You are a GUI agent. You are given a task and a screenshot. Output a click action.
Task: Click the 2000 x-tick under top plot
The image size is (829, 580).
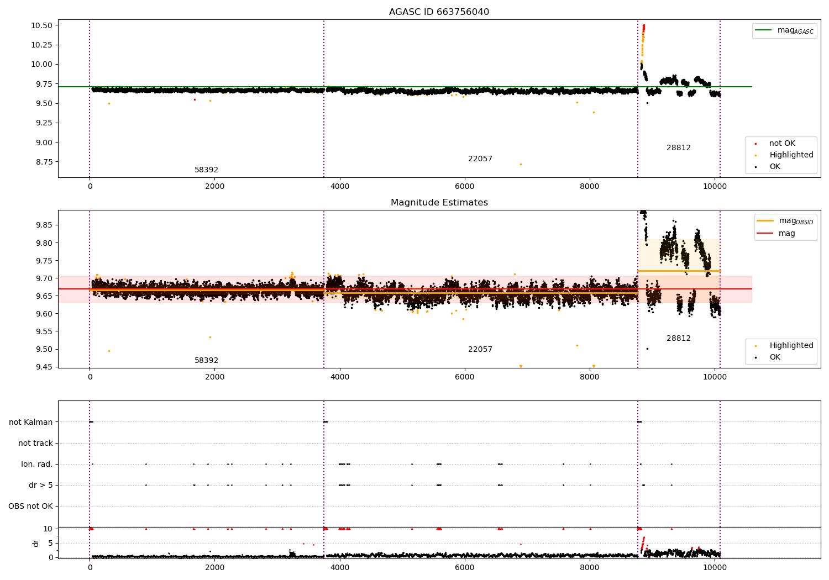[x=214, y=187]
